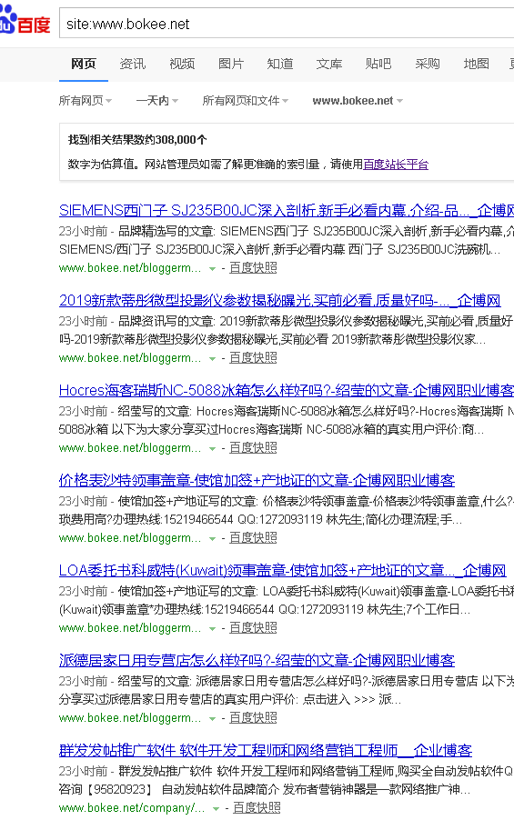Open 百度快照 for the 派德居家日用专营店 result

pos(253,717)
